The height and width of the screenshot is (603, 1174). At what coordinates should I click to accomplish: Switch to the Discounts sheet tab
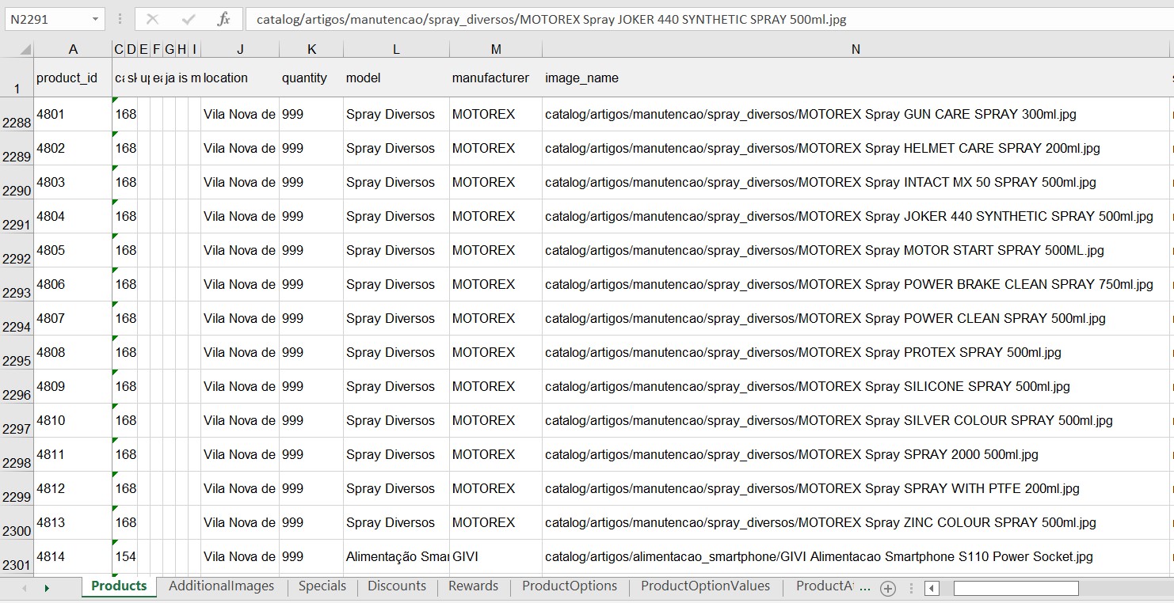coord(397,586)
